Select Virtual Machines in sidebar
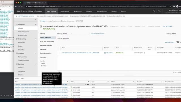The height and width of the screenshot is (102, 181). tap(24, 32)
